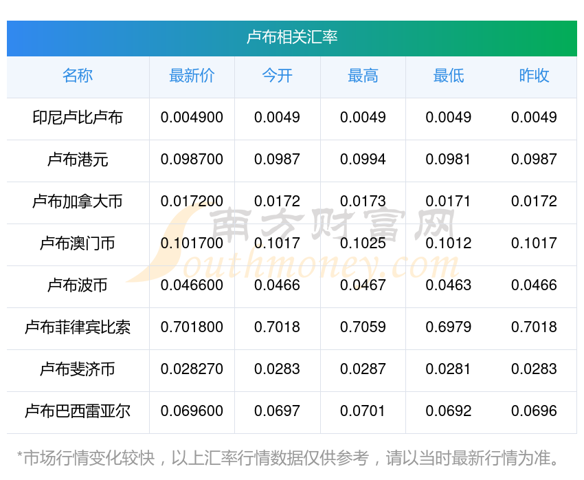Click latest price 0.017200
This screenshot has width=584, height=480.
click(x=192, y=201)
